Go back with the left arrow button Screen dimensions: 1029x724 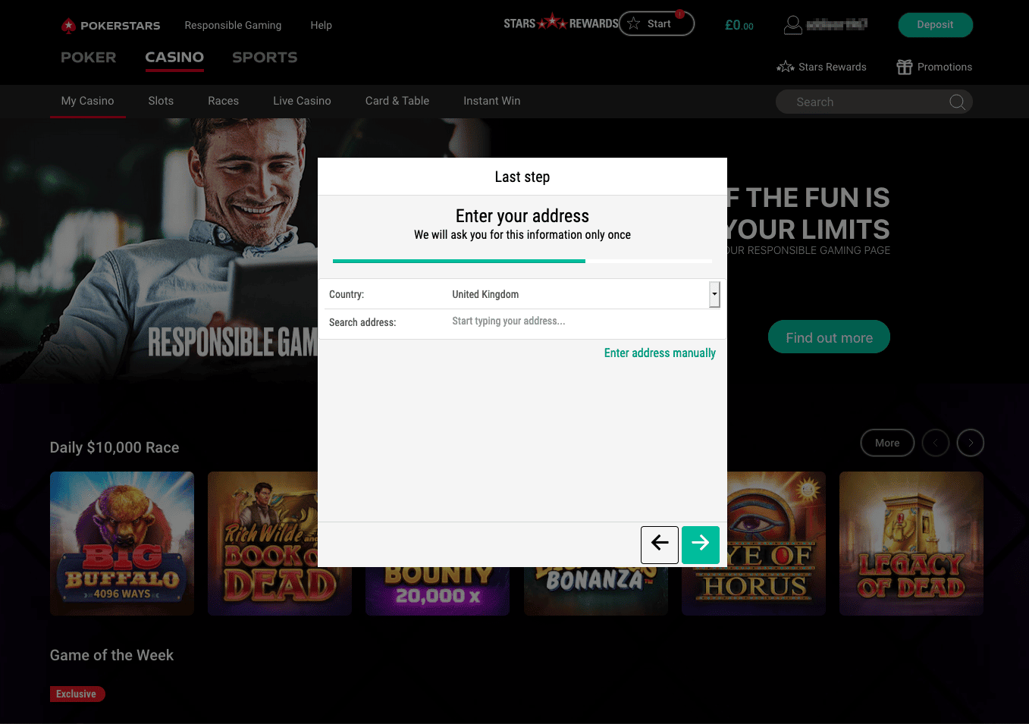click(660, 544)
